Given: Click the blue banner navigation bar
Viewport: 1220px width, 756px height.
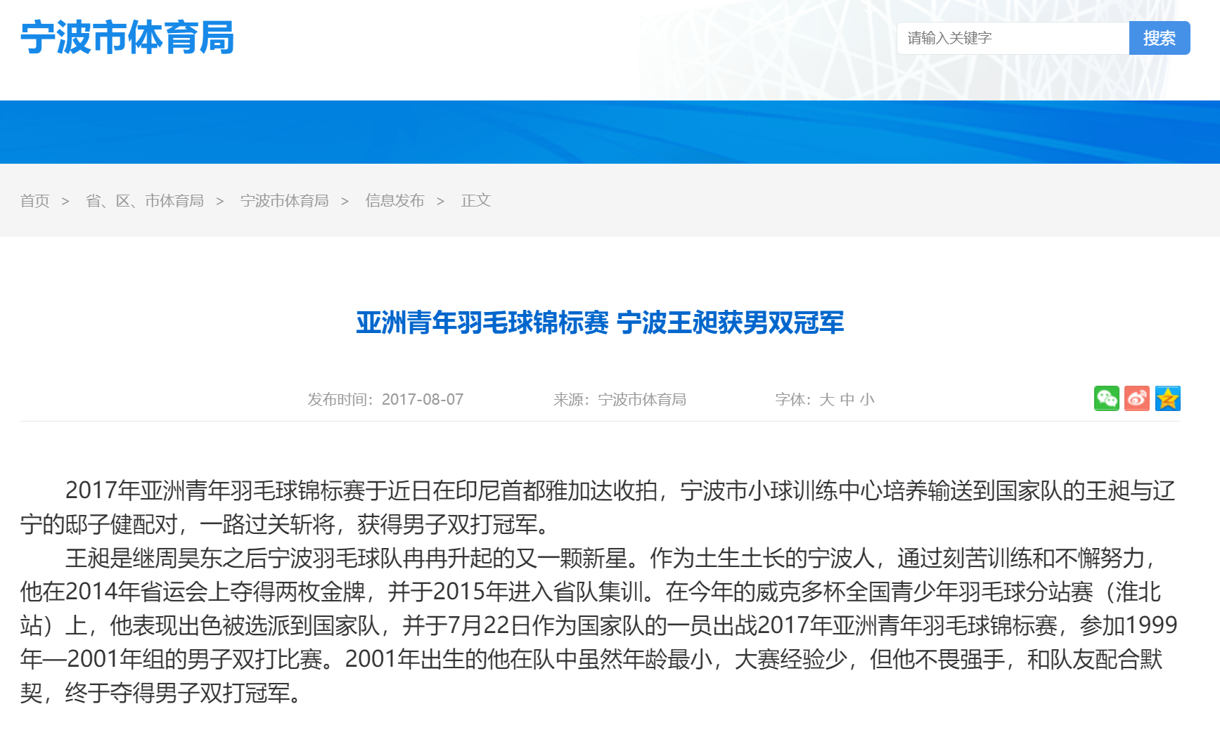Looking at the screenshot, I should pyautogui.click(x=610, y=132).
